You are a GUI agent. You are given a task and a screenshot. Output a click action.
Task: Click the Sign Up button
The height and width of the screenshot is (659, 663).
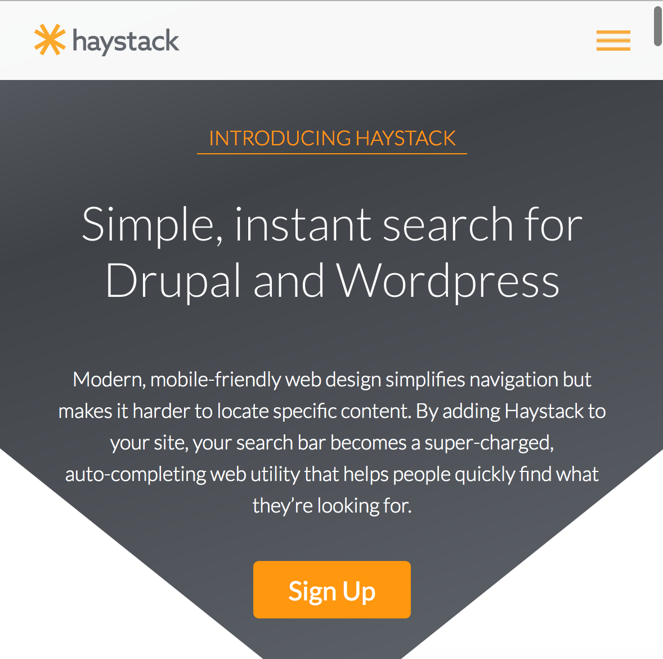[332, 590]
